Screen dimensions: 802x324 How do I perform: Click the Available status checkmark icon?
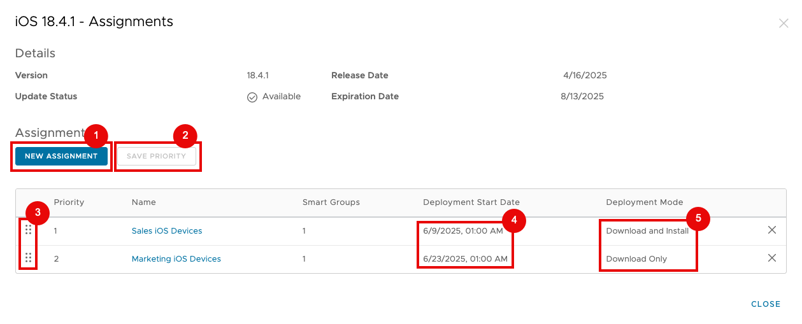click(252, 97)
